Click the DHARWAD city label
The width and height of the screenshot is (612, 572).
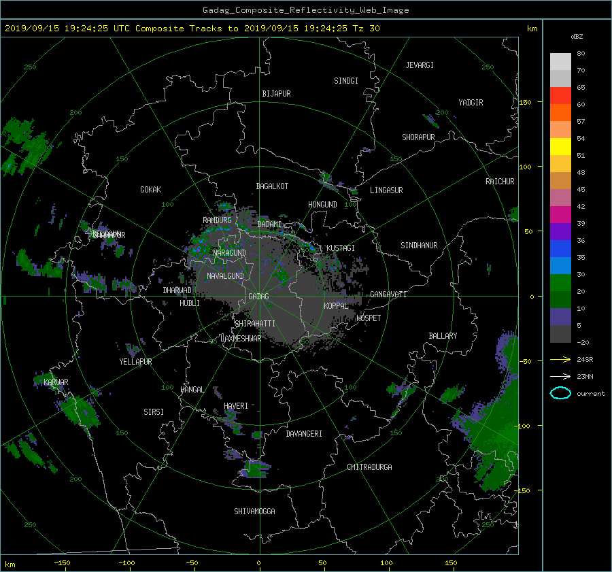click(x=177, y=290)
